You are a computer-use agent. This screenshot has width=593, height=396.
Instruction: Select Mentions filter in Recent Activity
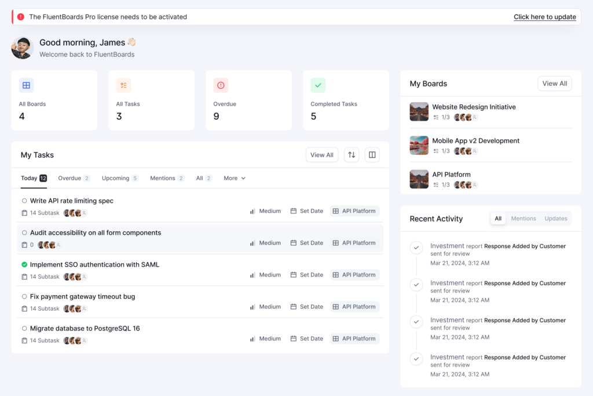tap(524, 219)
